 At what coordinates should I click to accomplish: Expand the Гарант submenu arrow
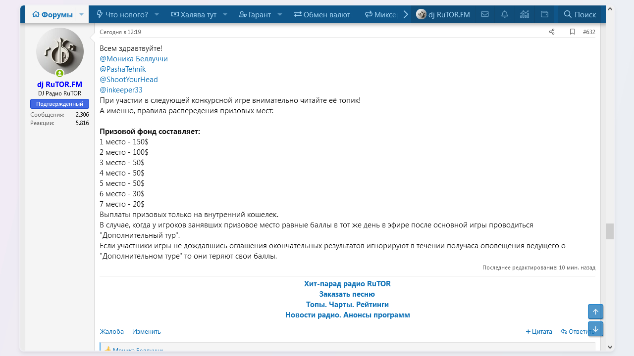pyautogui.click(x=280, y=14)
